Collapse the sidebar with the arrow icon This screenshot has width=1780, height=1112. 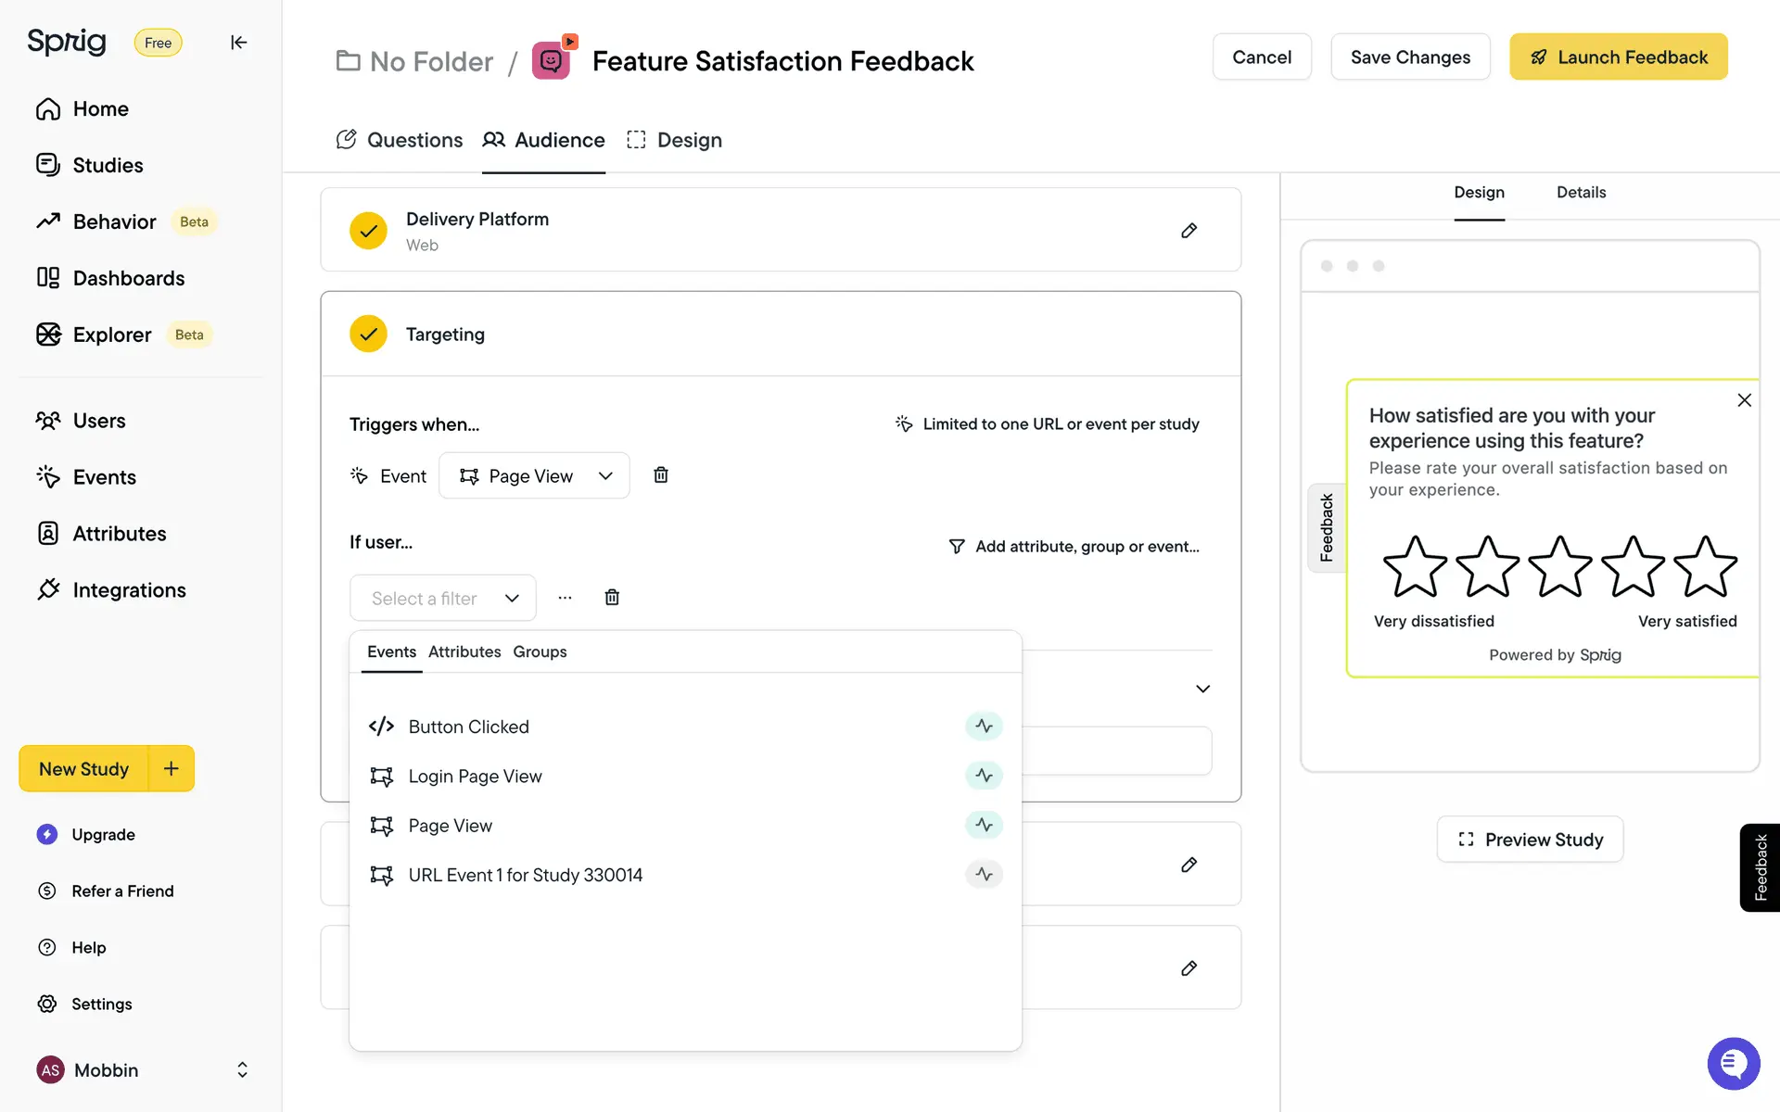point(238,43)
